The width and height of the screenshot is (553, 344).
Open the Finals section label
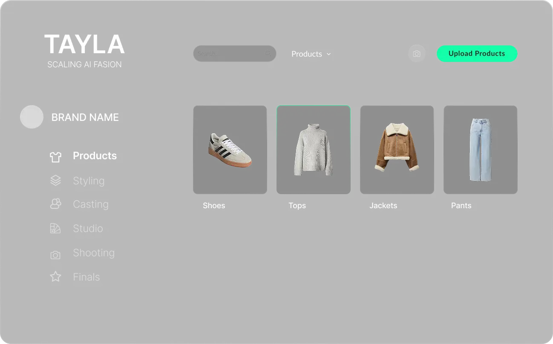86,277
